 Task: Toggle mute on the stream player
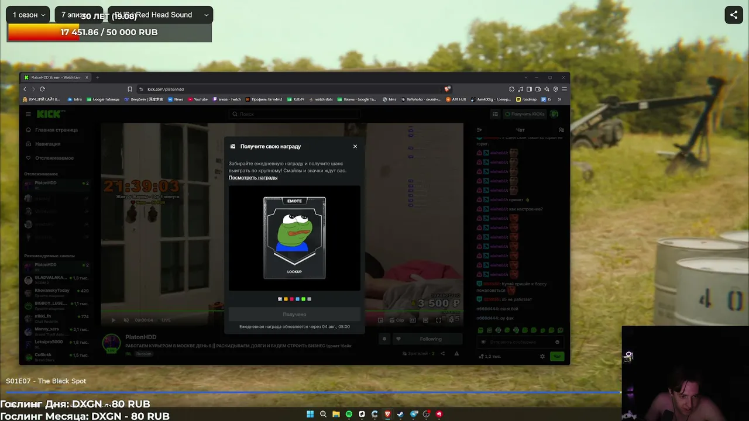126,320
